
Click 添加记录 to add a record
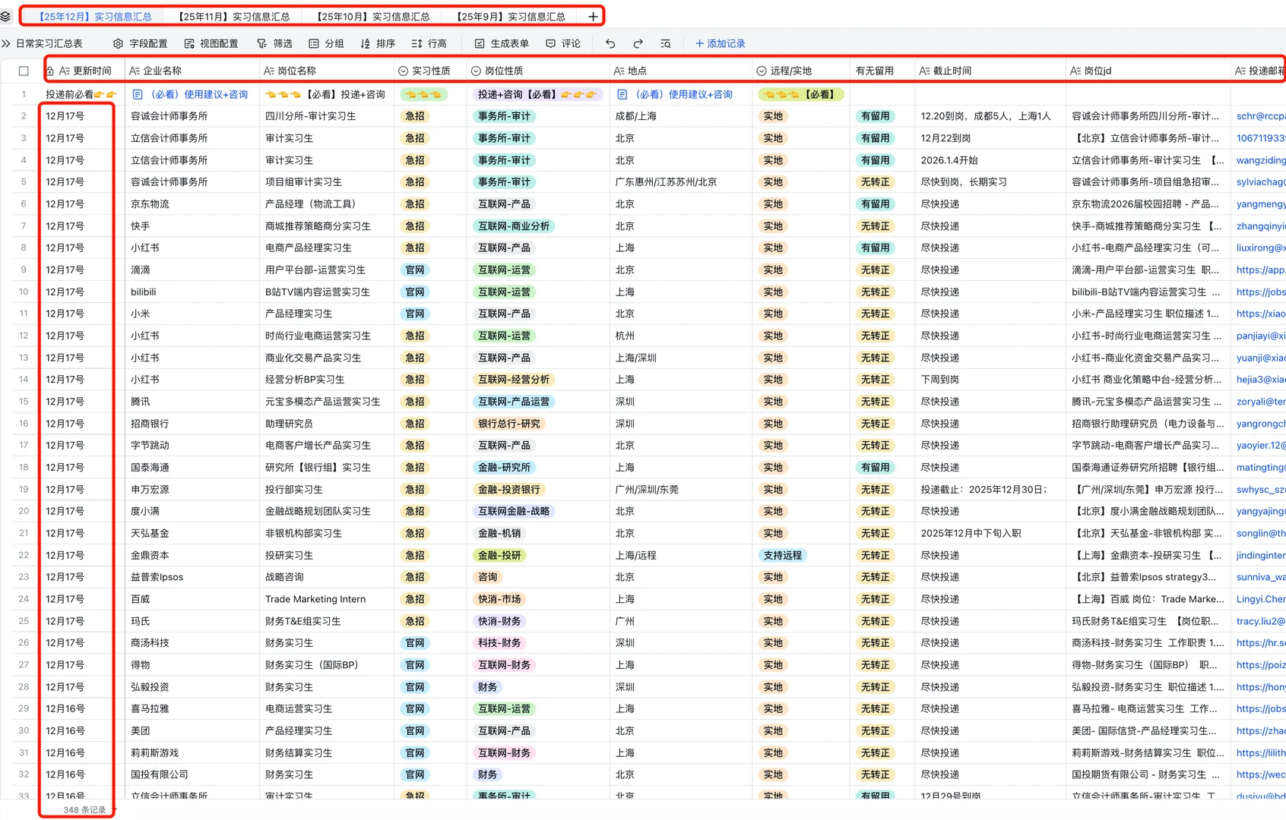click(x=721, y=43)
